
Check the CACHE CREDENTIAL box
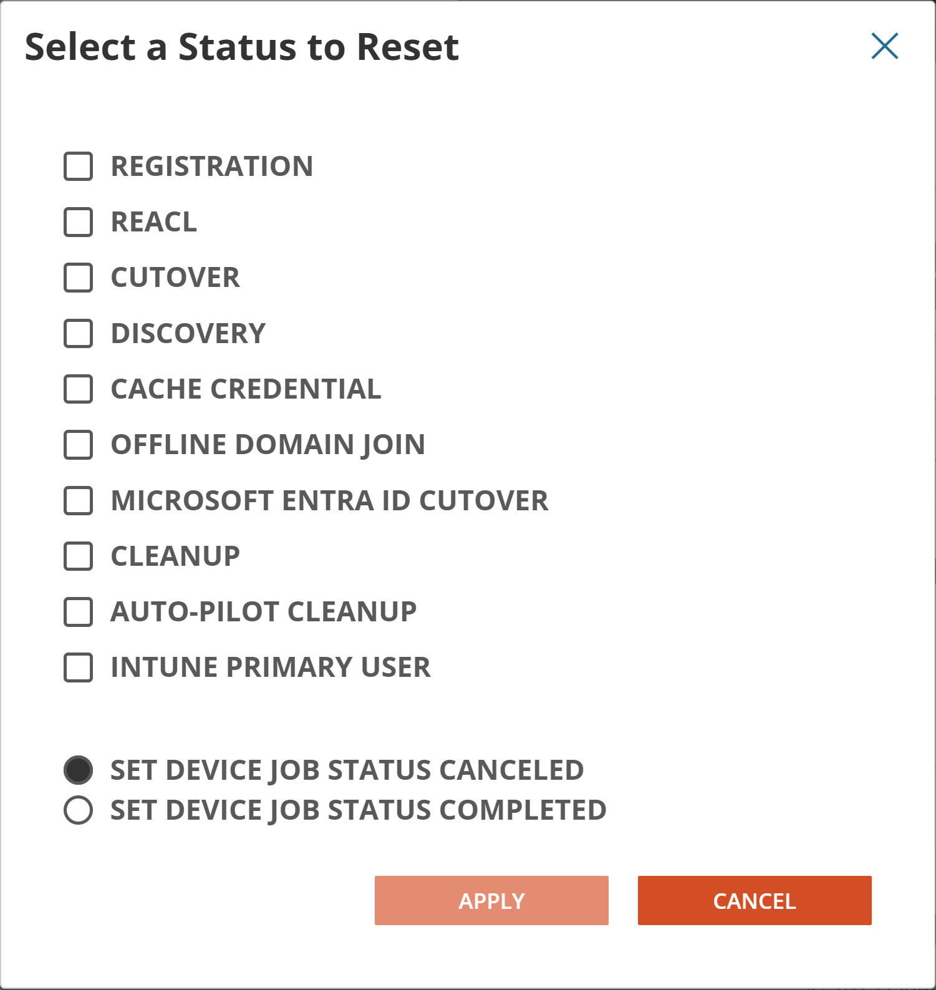(x=77, y=389)
